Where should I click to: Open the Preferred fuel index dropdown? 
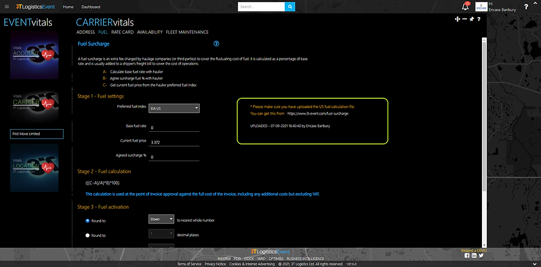coord(174,109)
